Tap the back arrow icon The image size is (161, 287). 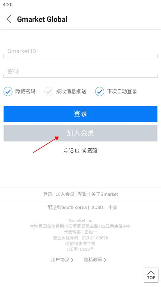tap(9, 19)
